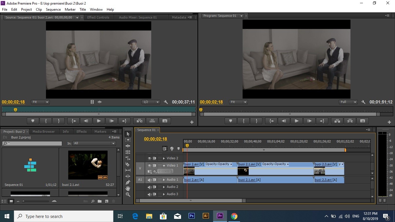
Task: Expand the Video 2 track
Action: pyautogui.click(x=164, y=158)
